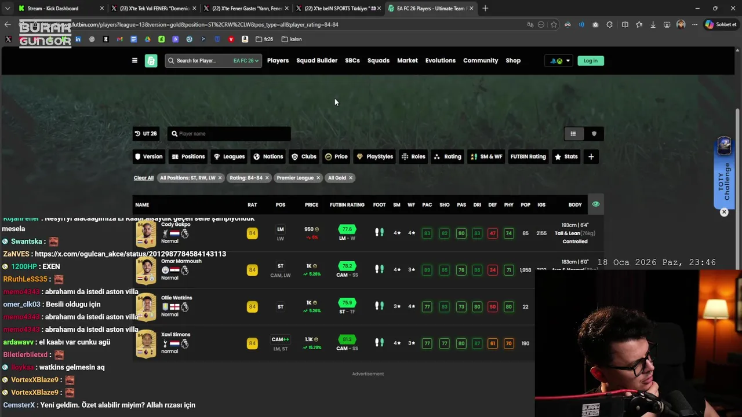Remove the All Gold filter chip
The height and width of the screenshot is (417, 742).
(x=350, y=178)
